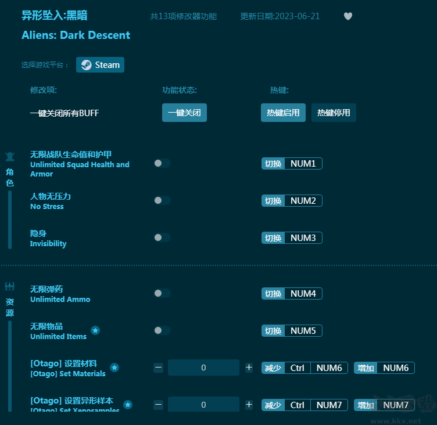Click the Invisibility label
Screen dimensions: 437x425
[x=48, y=244]
